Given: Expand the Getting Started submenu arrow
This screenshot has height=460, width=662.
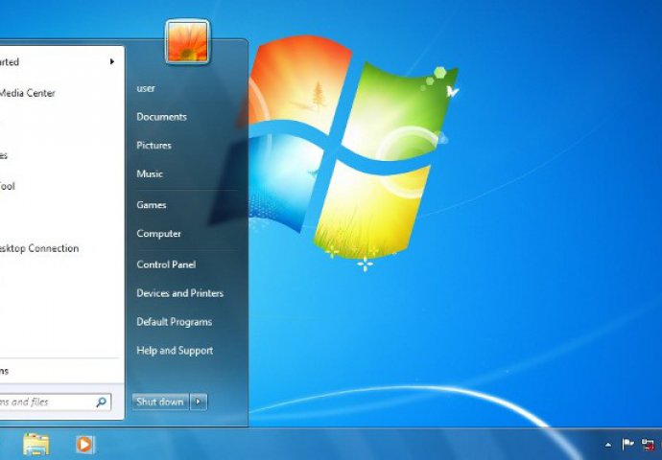Looking at the screenshot, I should point(112,62).
